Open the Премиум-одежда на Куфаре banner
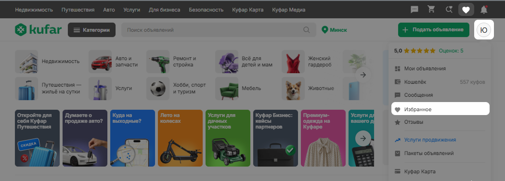505x181 pixels. (324, 138)
